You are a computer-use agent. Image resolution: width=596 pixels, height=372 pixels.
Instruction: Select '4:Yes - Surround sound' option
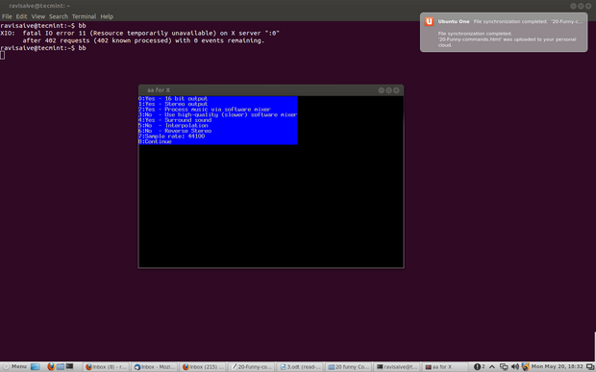tap(175, 120)
